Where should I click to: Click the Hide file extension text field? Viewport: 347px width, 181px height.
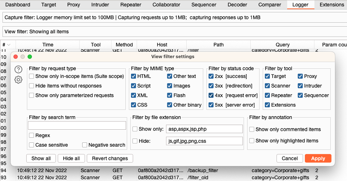[x=204, y=141]
